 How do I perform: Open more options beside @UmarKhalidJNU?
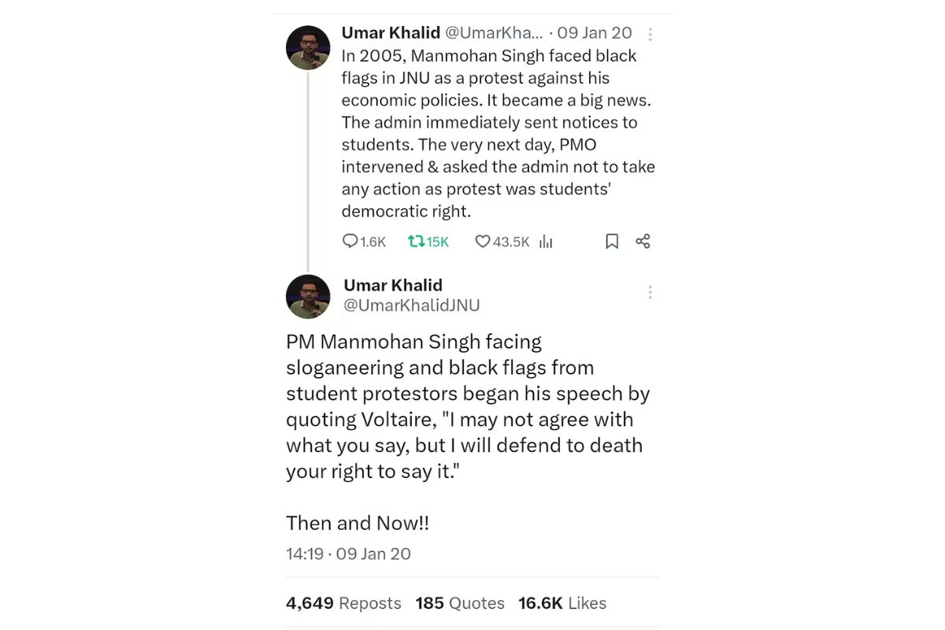coord(650,293)
